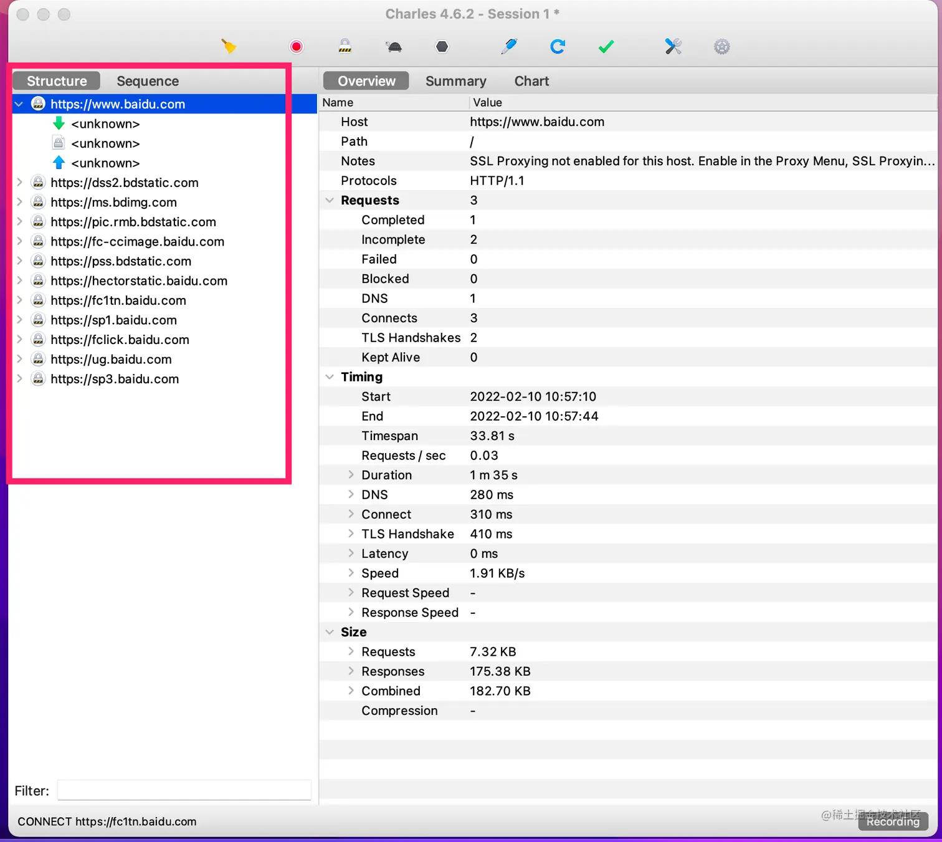Click the lock icon beside ms.bdimg.com
The width and height of the screenshot is (942, 842).
(38, 202)
